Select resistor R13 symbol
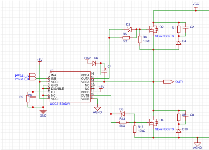The image size is (209, 150). [123, 123]
